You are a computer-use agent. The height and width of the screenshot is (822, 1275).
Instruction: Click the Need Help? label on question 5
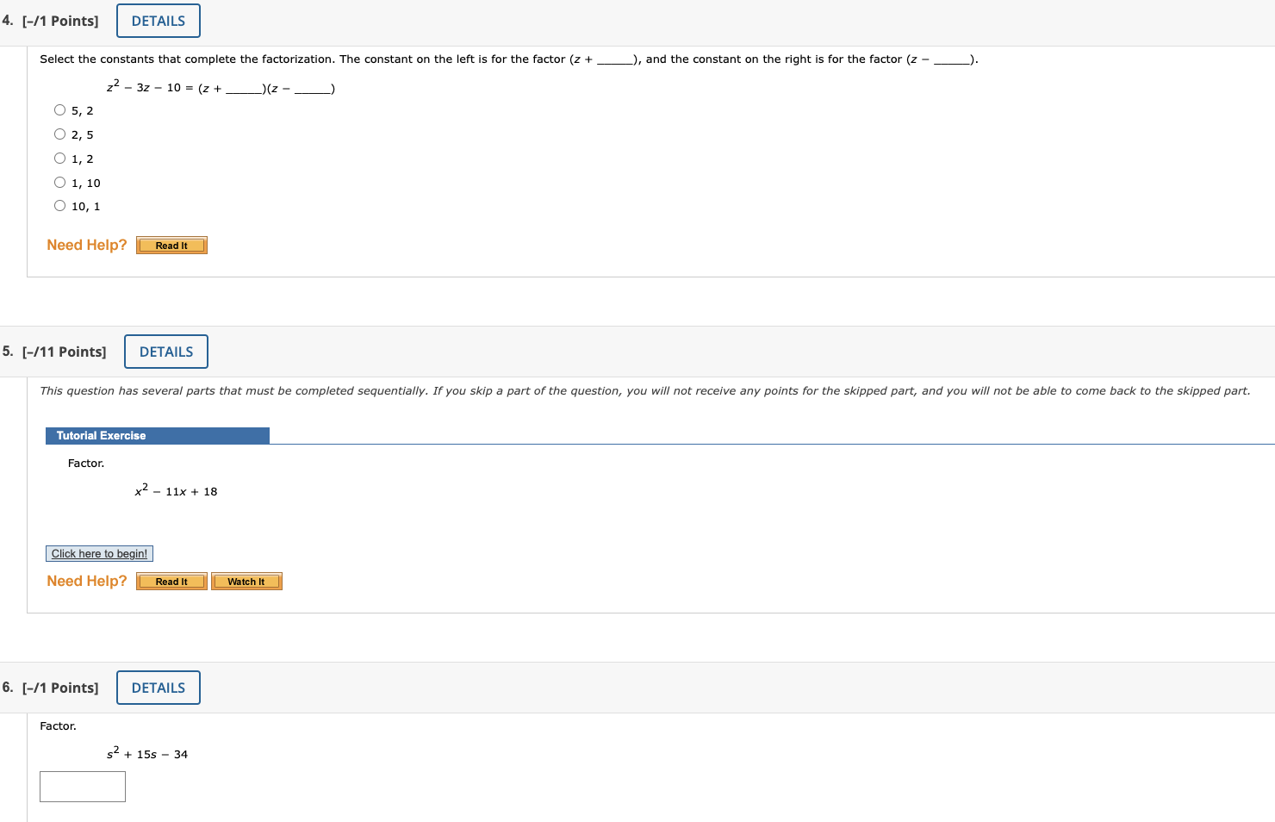(86, 581)
